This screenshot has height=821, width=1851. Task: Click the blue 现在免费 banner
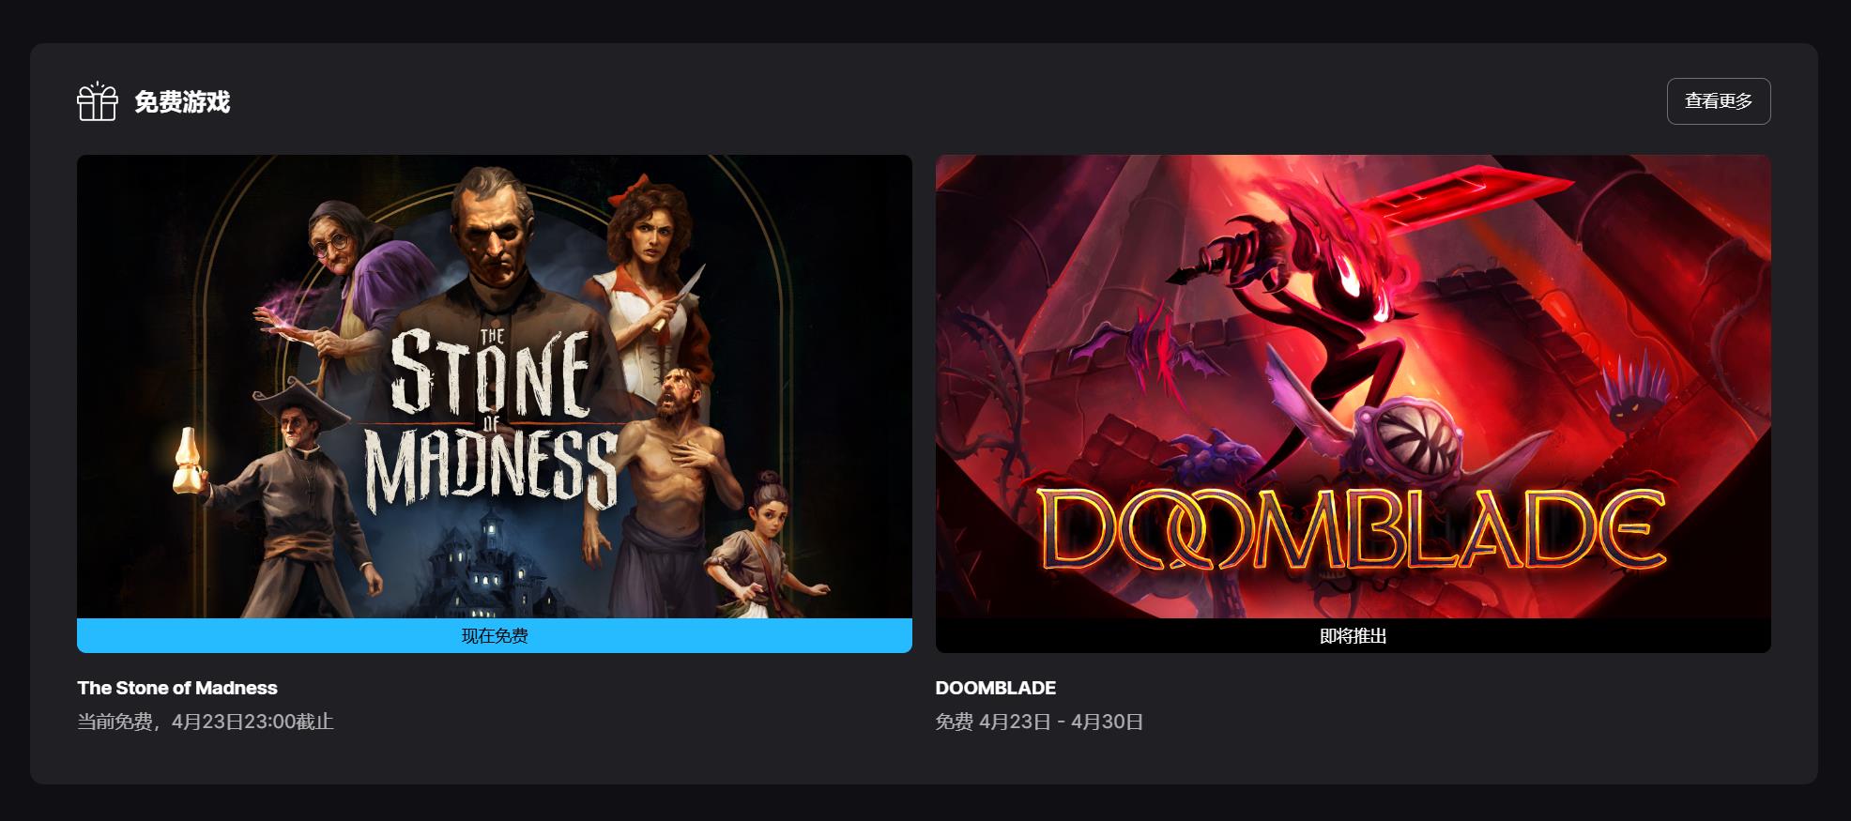click(495, 635)
